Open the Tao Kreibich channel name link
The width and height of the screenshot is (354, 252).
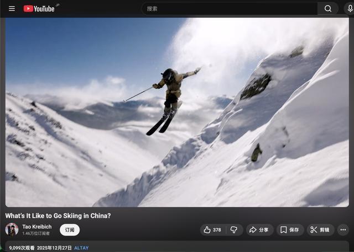tap(37, 227)
